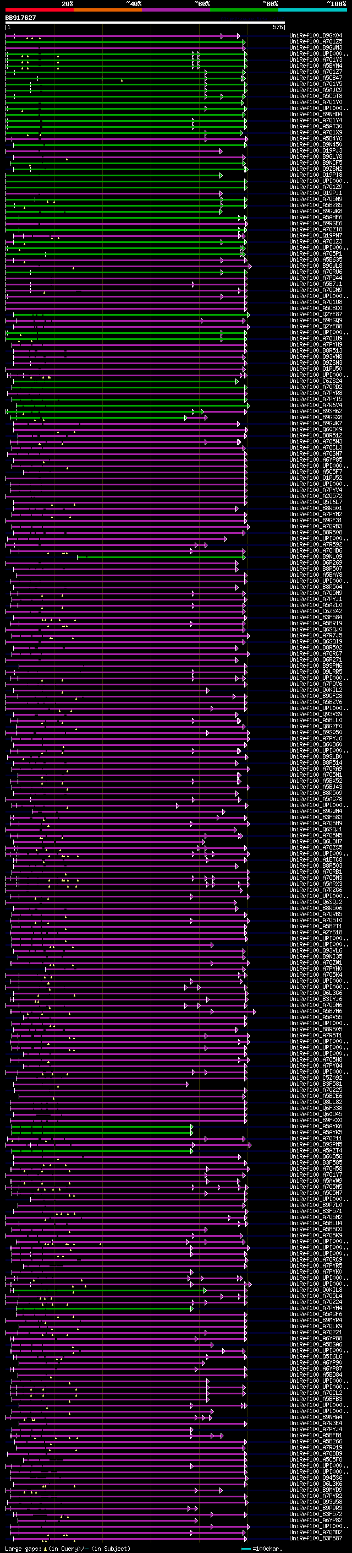352x1553 pixels.
Task: Click hit label UniRef100_A7R6V4
Action: click(316, 405)
